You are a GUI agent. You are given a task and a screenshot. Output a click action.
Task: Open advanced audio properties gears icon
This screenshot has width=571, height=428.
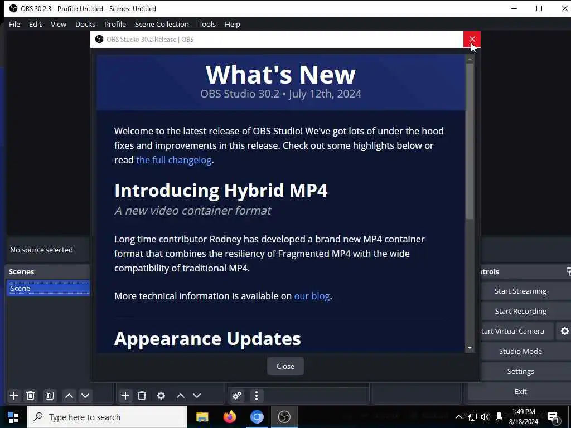[236, 396]
